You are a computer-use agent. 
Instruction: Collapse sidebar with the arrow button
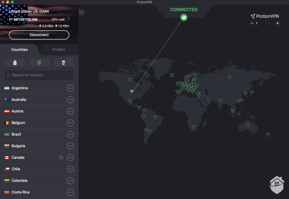coord(82,12)
